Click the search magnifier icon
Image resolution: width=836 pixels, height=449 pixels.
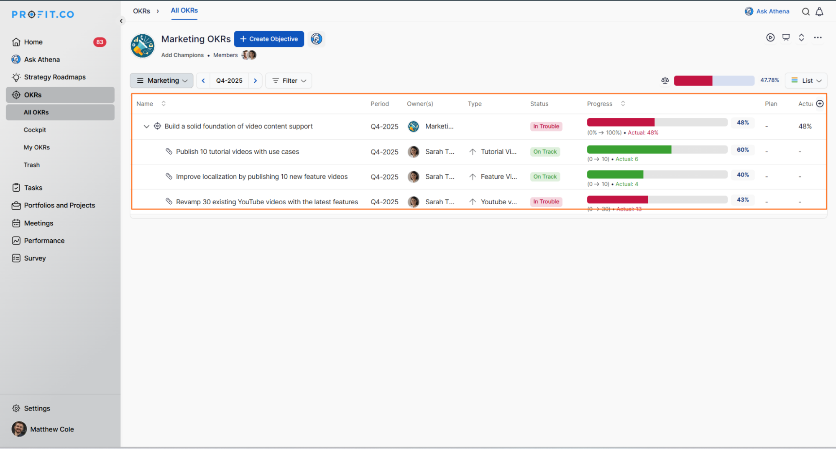[805, 12]
